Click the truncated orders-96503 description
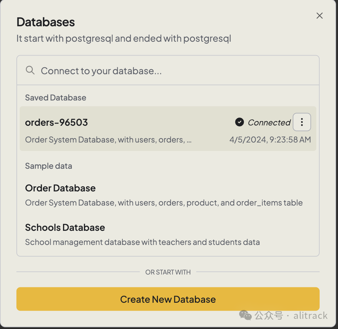The width and height of the screenshot is (338, 329). pos(108,140)
